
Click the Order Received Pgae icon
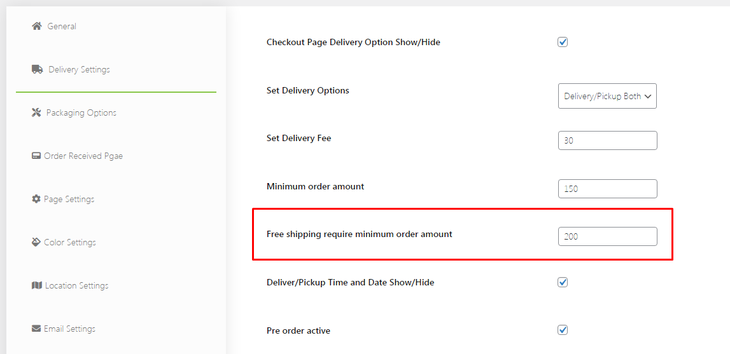coord(36,156)
